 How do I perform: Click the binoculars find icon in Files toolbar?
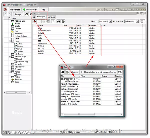coord(58,21)
